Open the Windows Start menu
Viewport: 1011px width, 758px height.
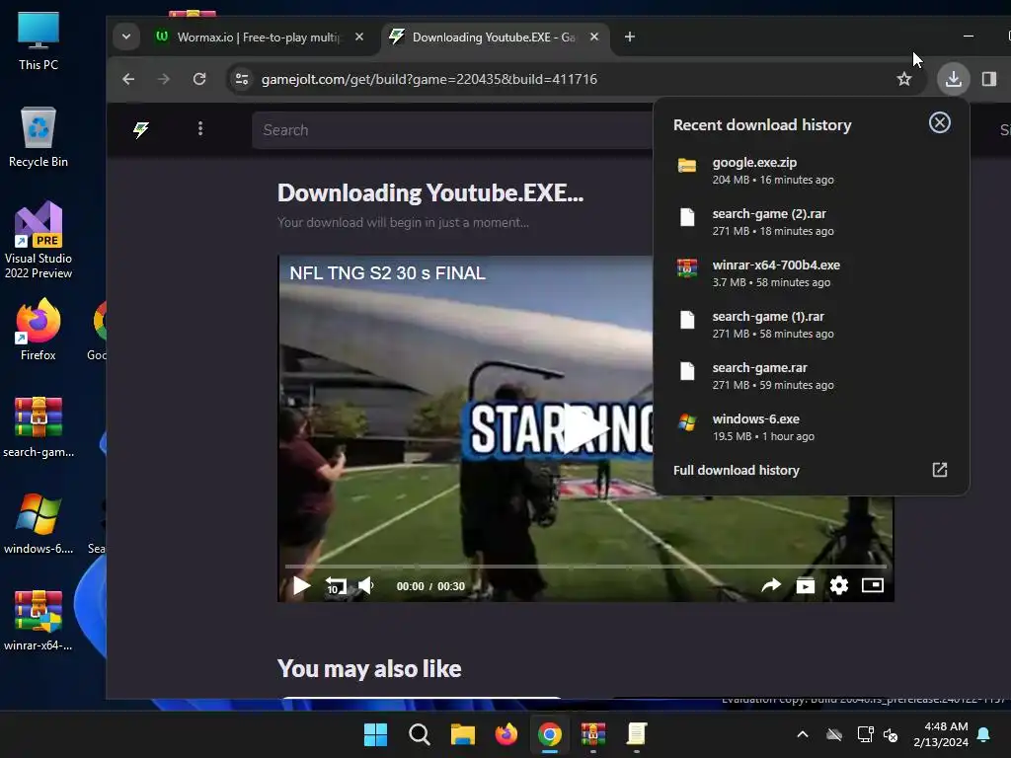click(375, 734)
